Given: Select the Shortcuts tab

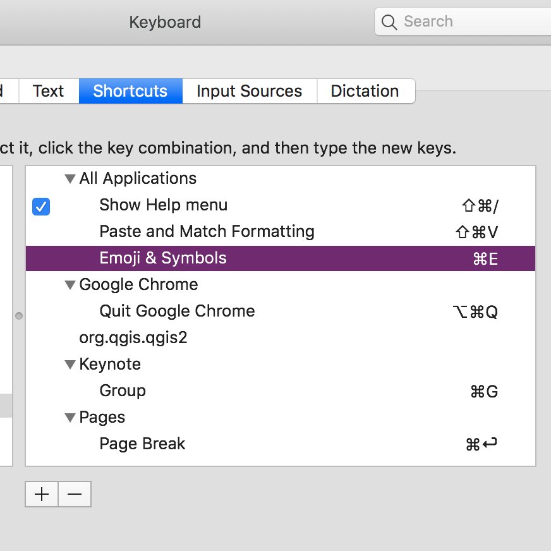Looking at the screenshot, I should [130, 91].
